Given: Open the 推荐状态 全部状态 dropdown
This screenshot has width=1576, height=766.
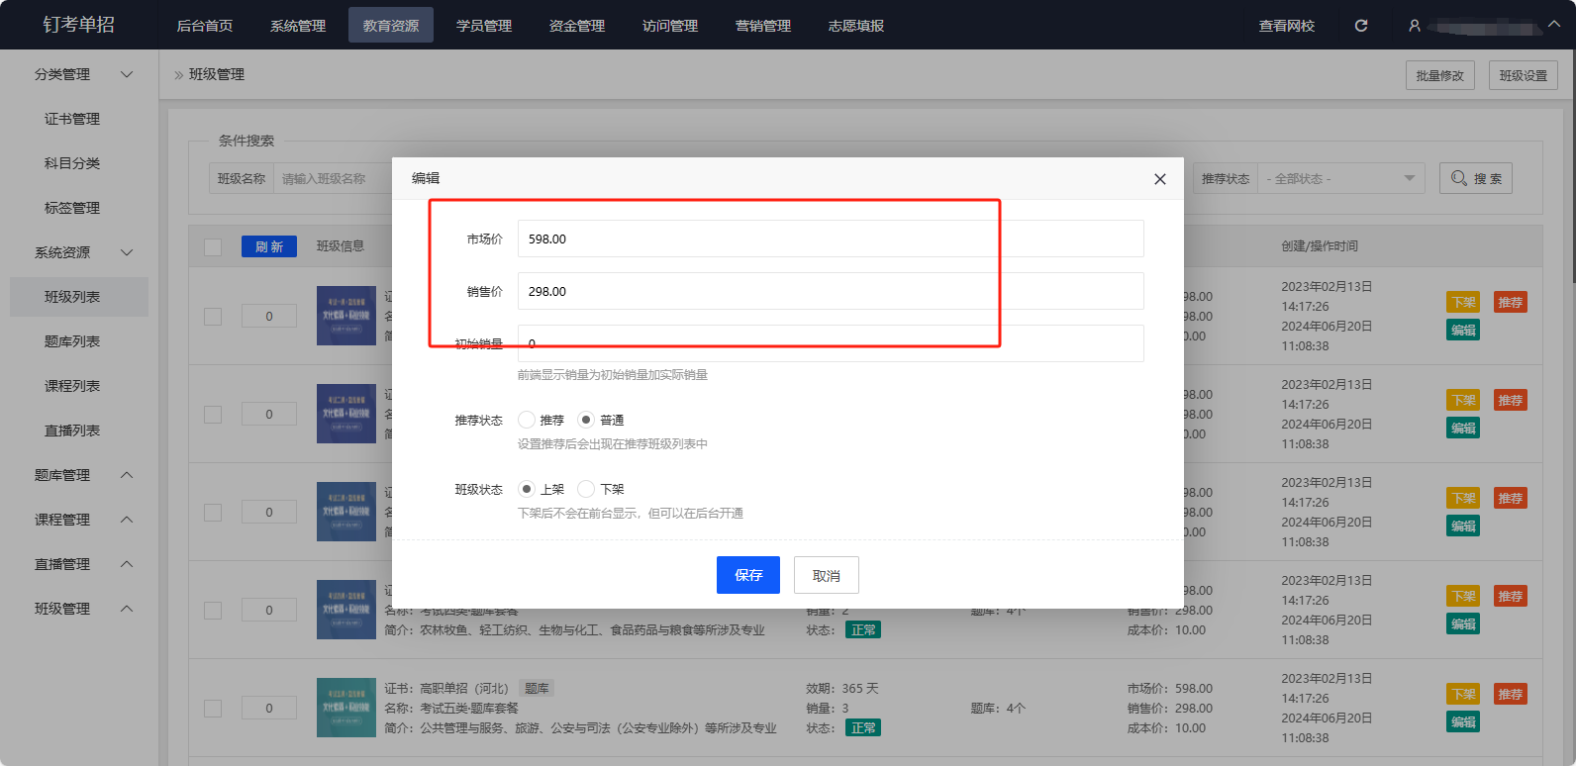Looking at the screenshot, I should tap(1340, 178).
